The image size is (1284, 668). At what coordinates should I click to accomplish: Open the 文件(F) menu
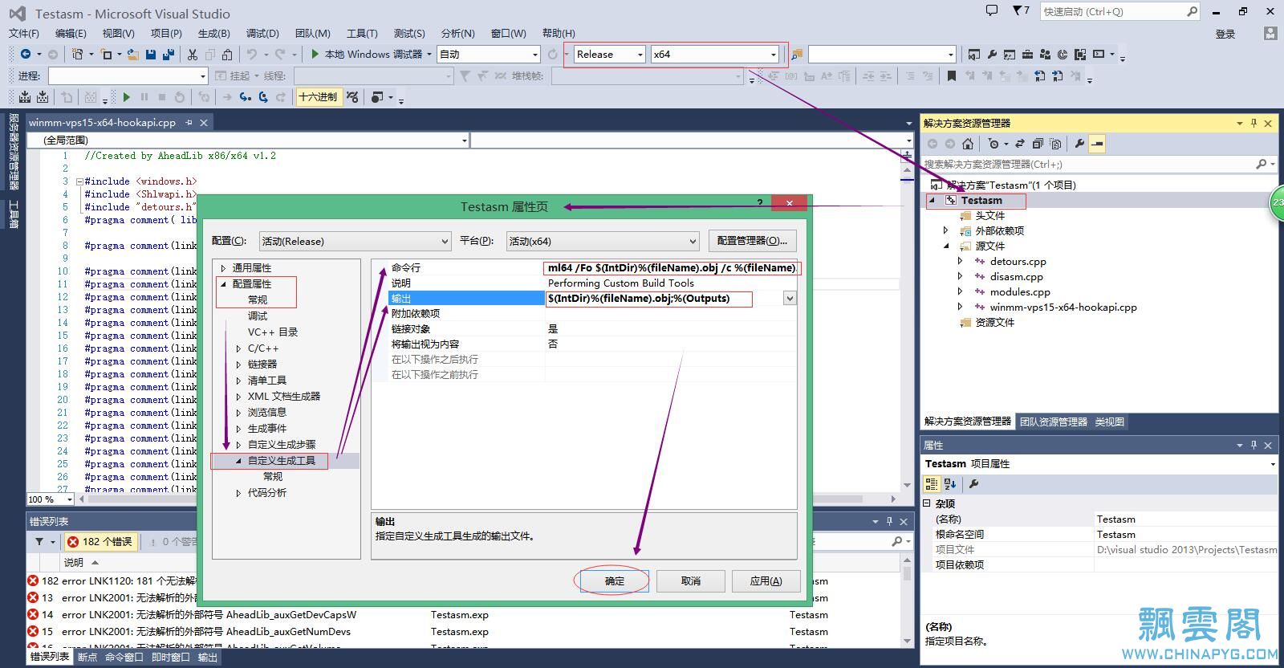[x=24, y=33]
